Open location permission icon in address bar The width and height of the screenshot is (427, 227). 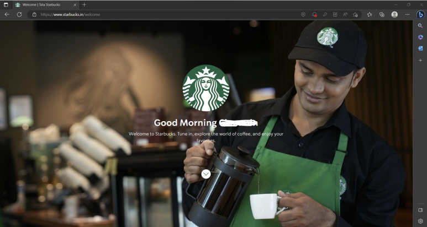pyautogui.click(x=303, y=14)
